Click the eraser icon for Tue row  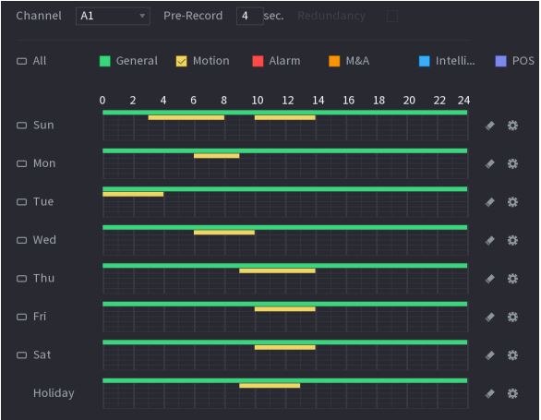[489, 202]
